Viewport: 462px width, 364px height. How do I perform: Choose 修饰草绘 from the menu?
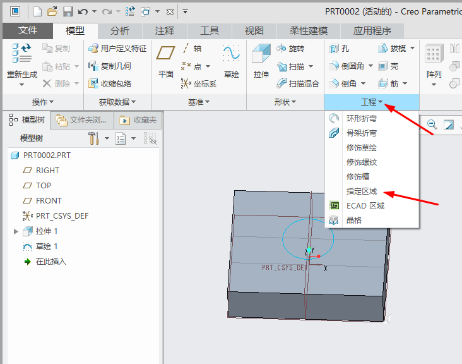point(372,147)
